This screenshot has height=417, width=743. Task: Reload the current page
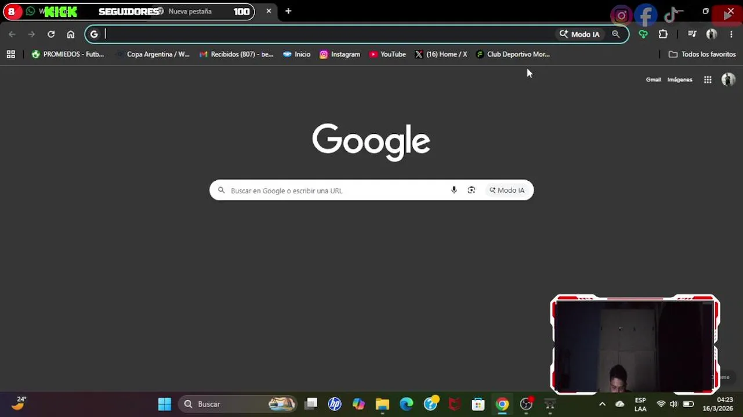51,34
